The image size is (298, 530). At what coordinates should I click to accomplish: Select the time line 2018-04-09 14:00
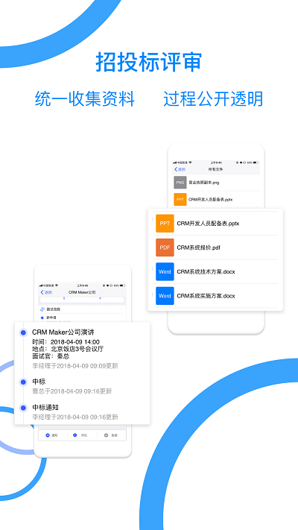point(66,342)
